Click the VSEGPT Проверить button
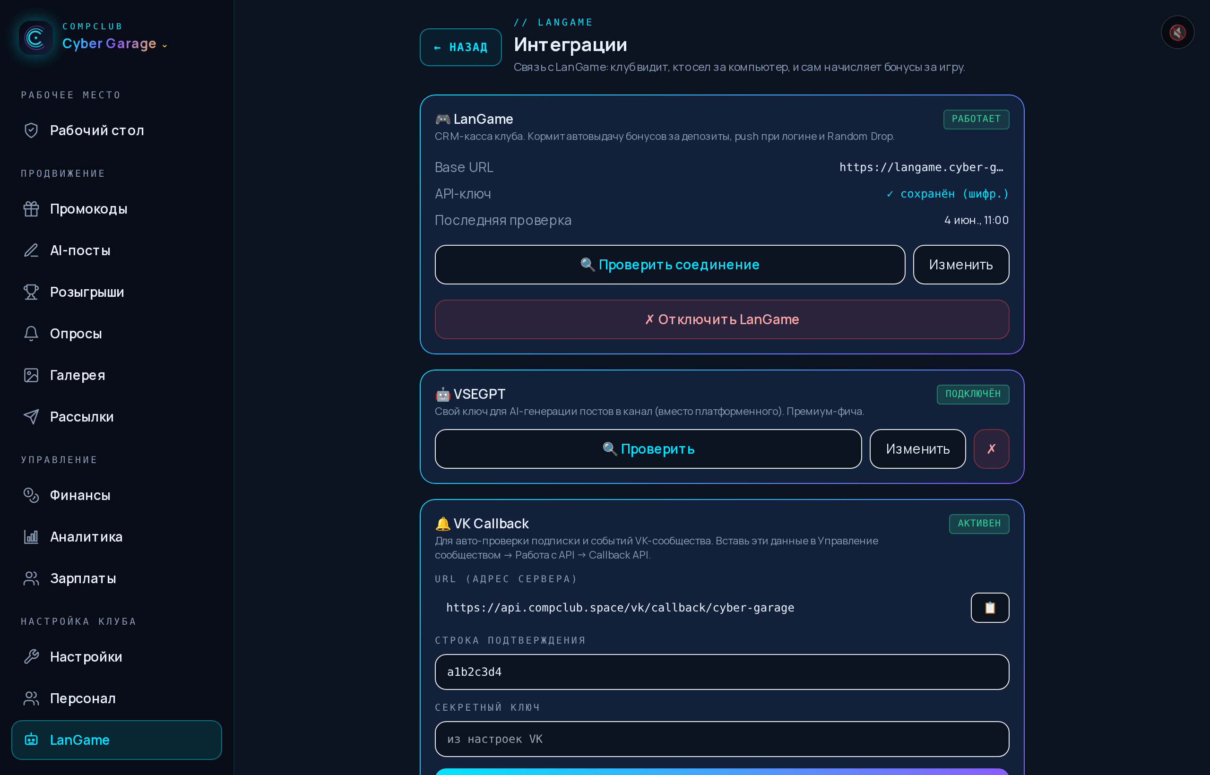The image size is (1210, 775). point(648,449)
